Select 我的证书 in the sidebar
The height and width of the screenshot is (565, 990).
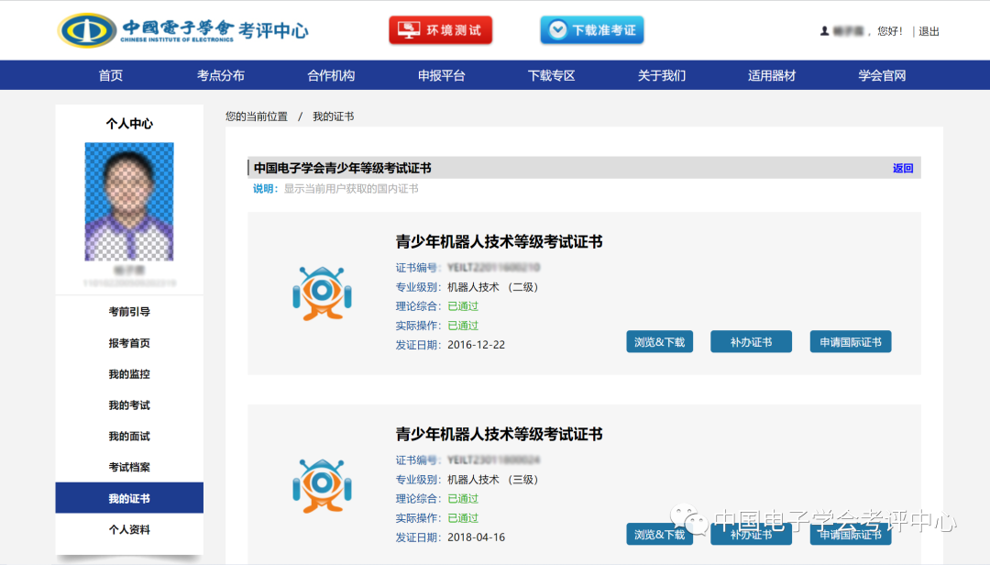click(128, 497)
